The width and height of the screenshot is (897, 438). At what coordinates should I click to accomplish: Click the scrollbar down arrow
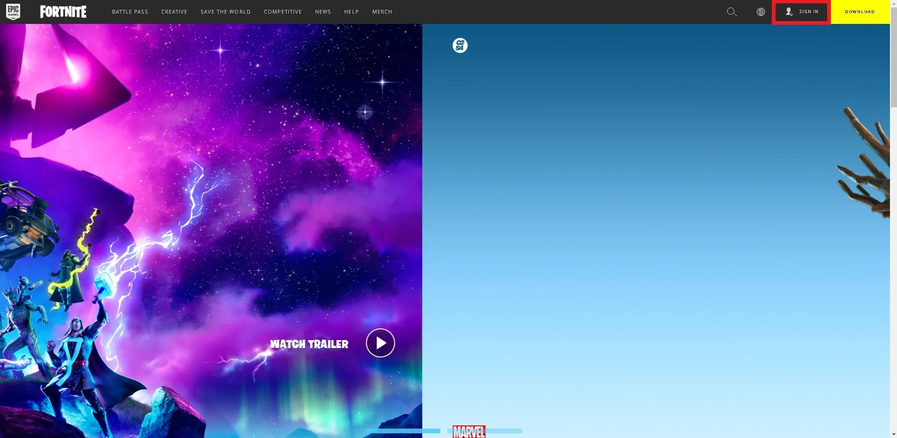[x=893, y=434]
